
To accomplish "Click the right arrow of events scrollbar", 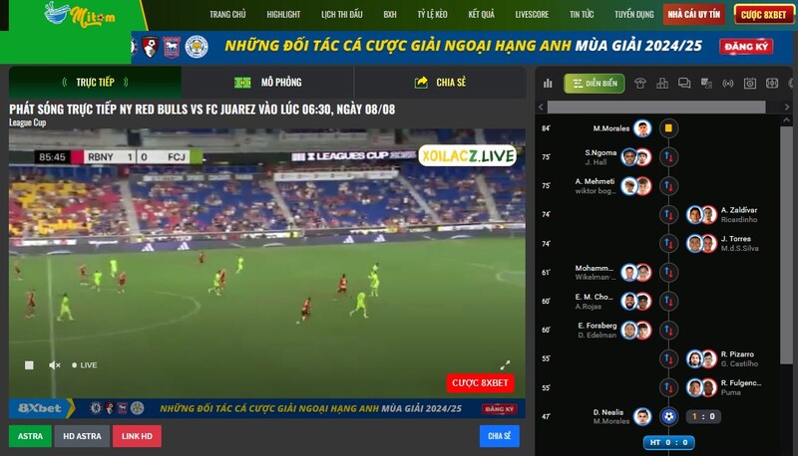I will click(x=787, y=108).
